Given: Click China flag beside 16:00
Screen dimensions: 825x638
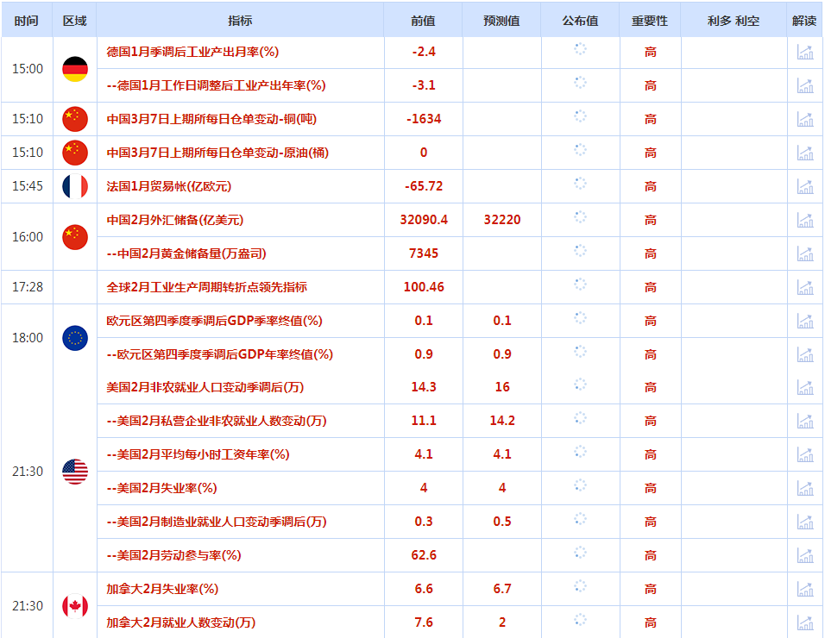Looking at the screenshot, I should click(x=75, y=237).
